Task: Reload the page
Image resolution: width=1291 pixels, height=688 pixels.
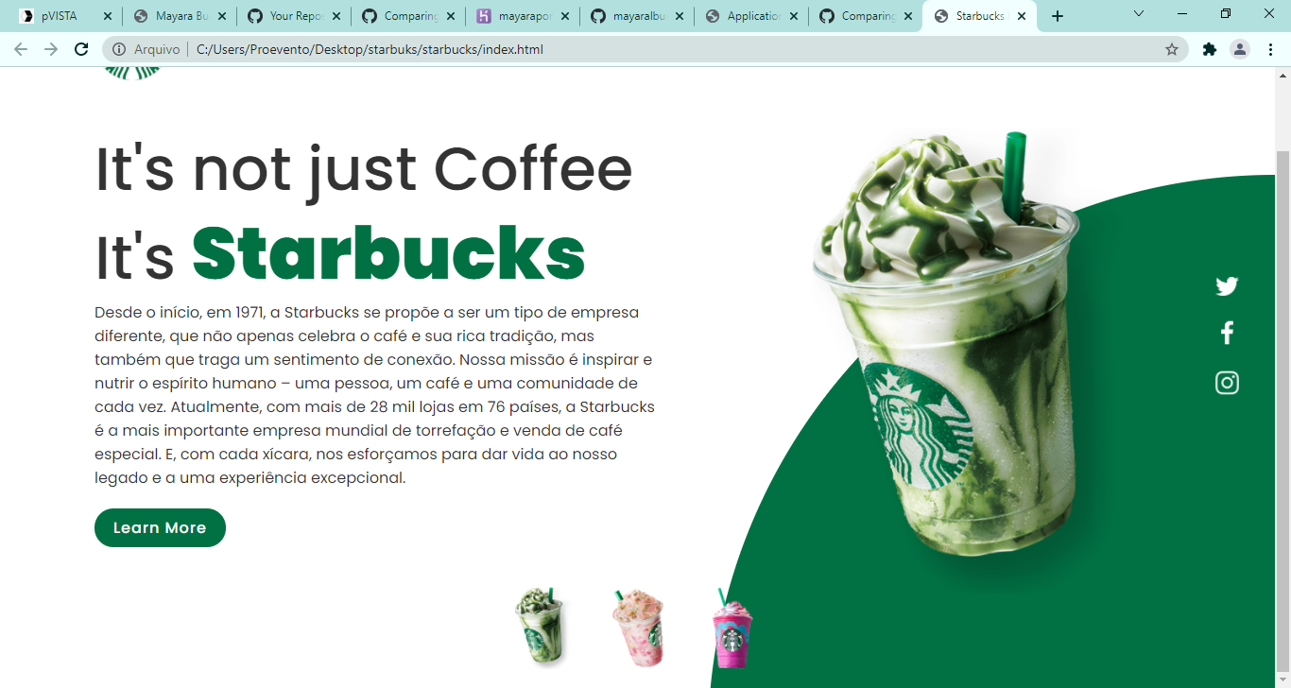Action: click(x=81, y=49)
